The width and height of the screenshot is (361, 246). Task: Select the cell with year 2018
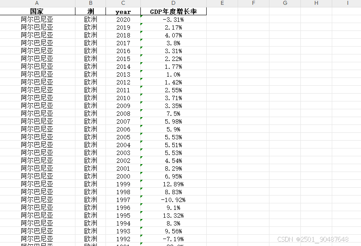pyautogui.click(x=123, y=35)
